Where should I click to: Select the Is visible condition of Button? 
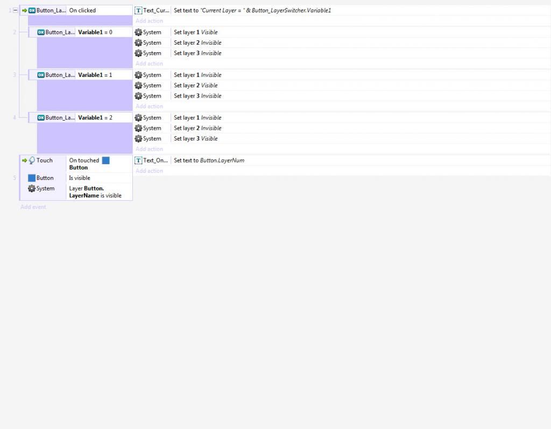[80, 178]
